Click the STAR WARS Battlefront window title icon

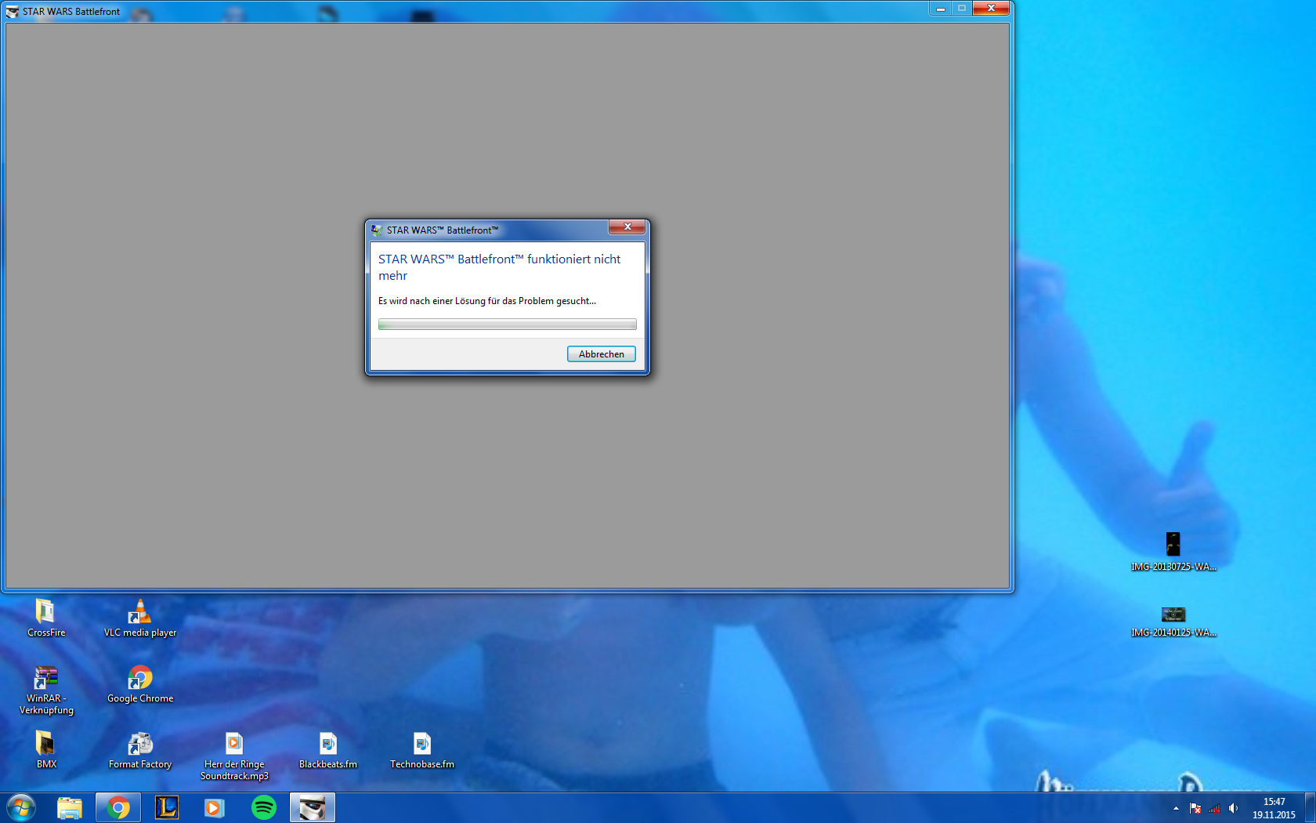pos(12,12)
